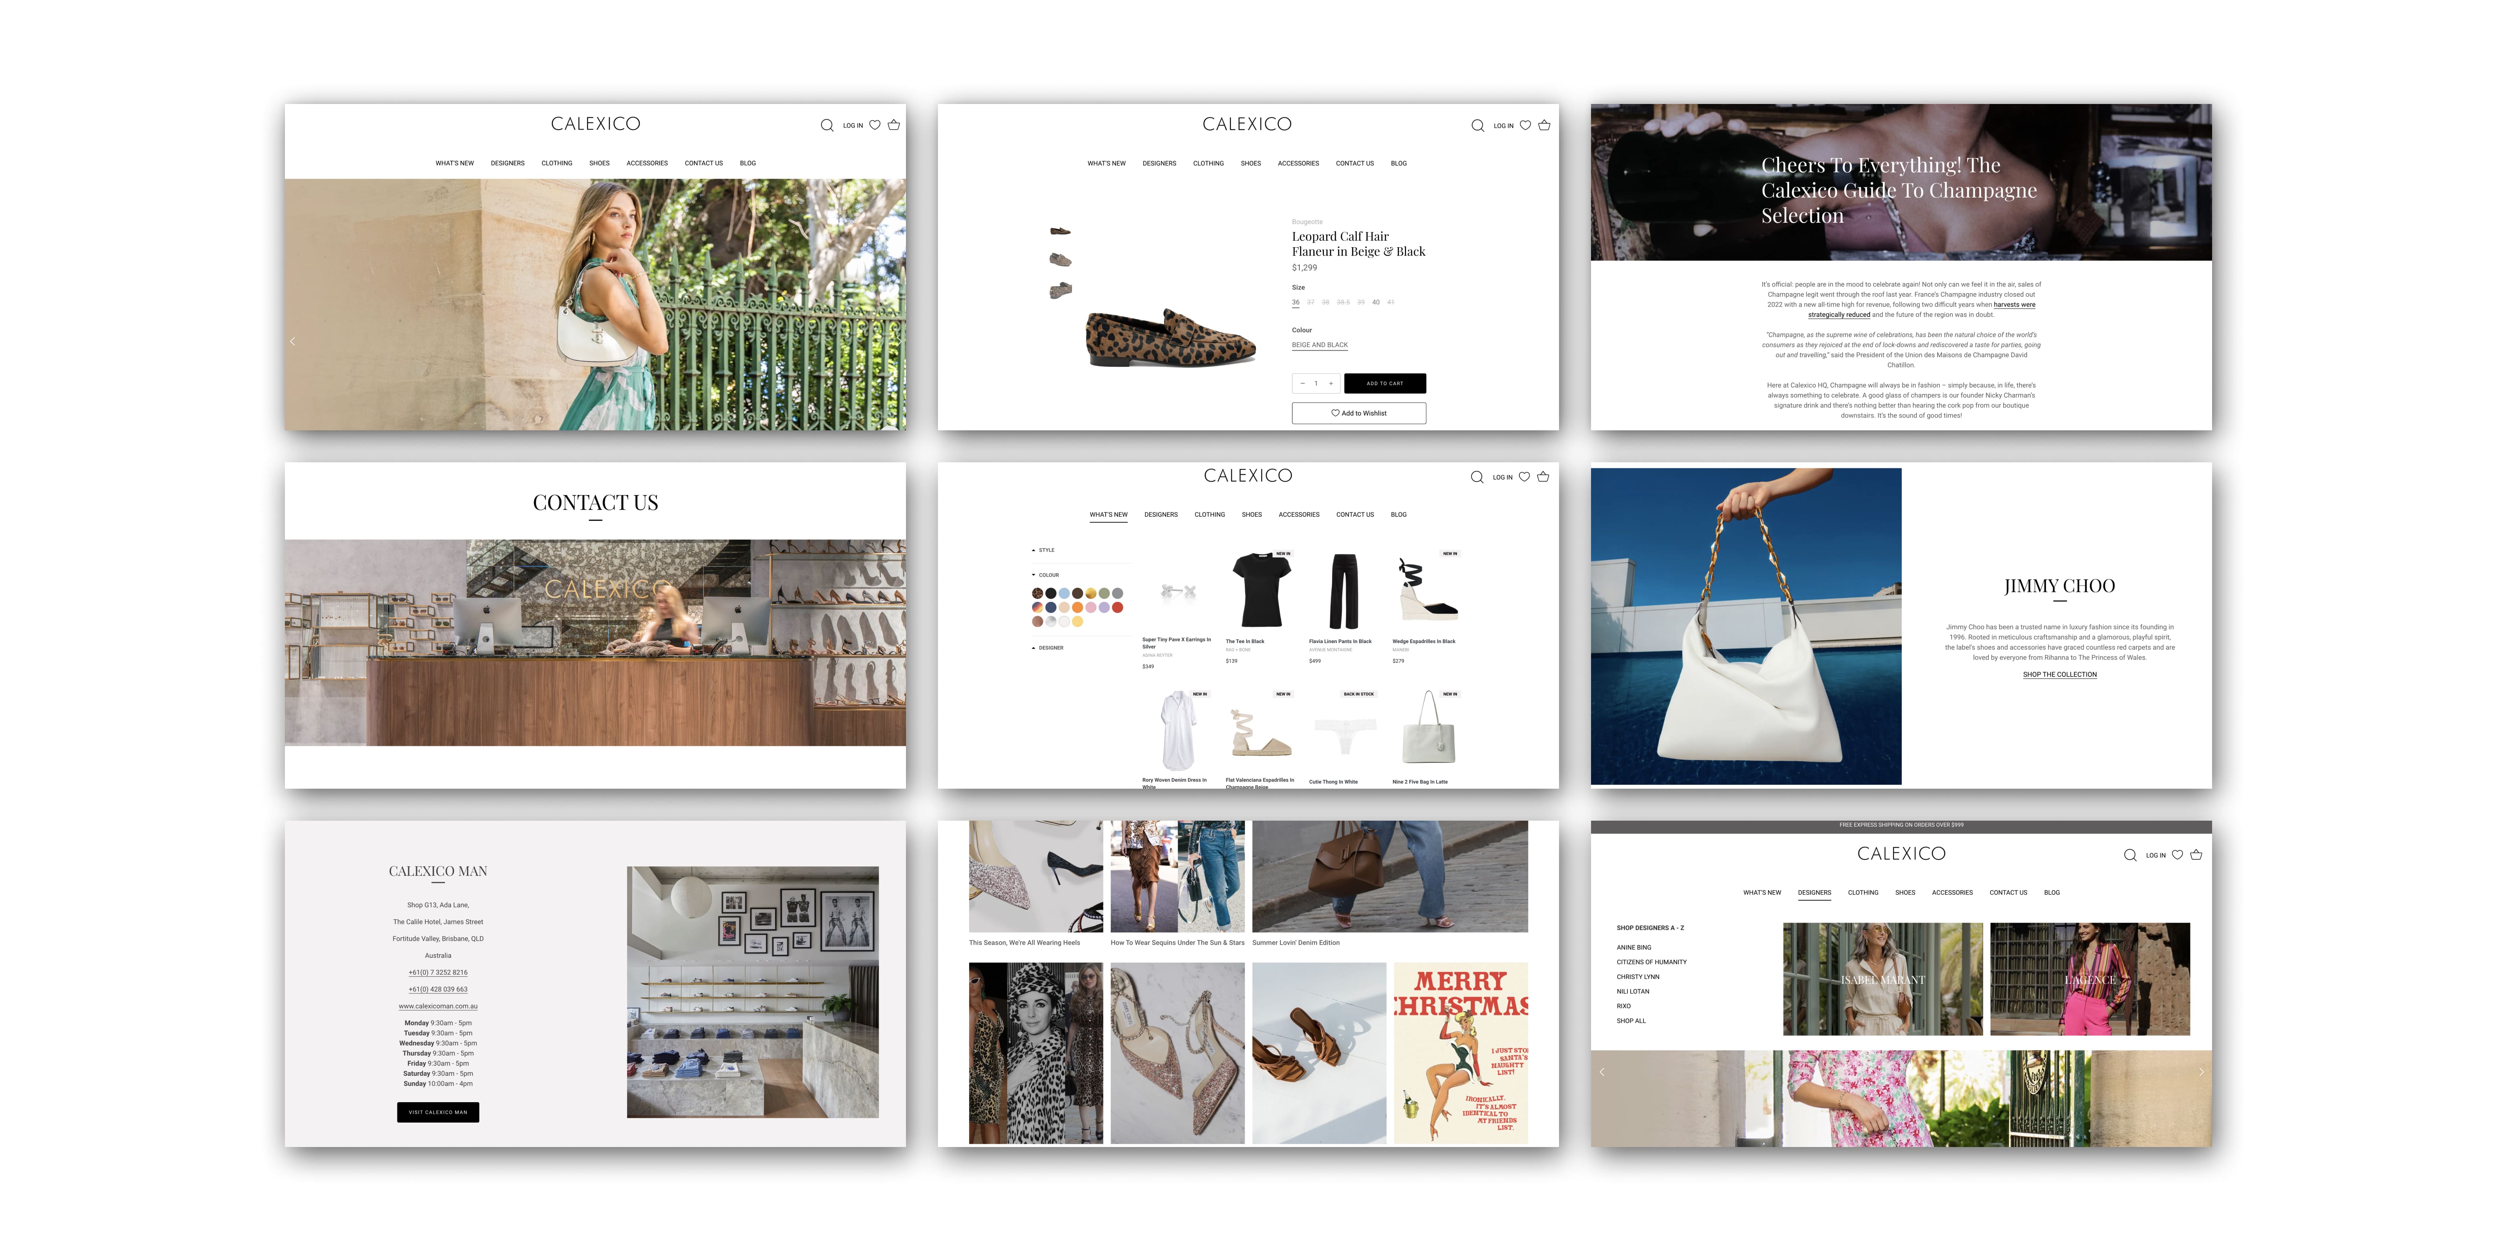Viewport: 2497px width, 1251px height.
Task: Expand the DESIGNER filter section
Action: pos(1049,648)
